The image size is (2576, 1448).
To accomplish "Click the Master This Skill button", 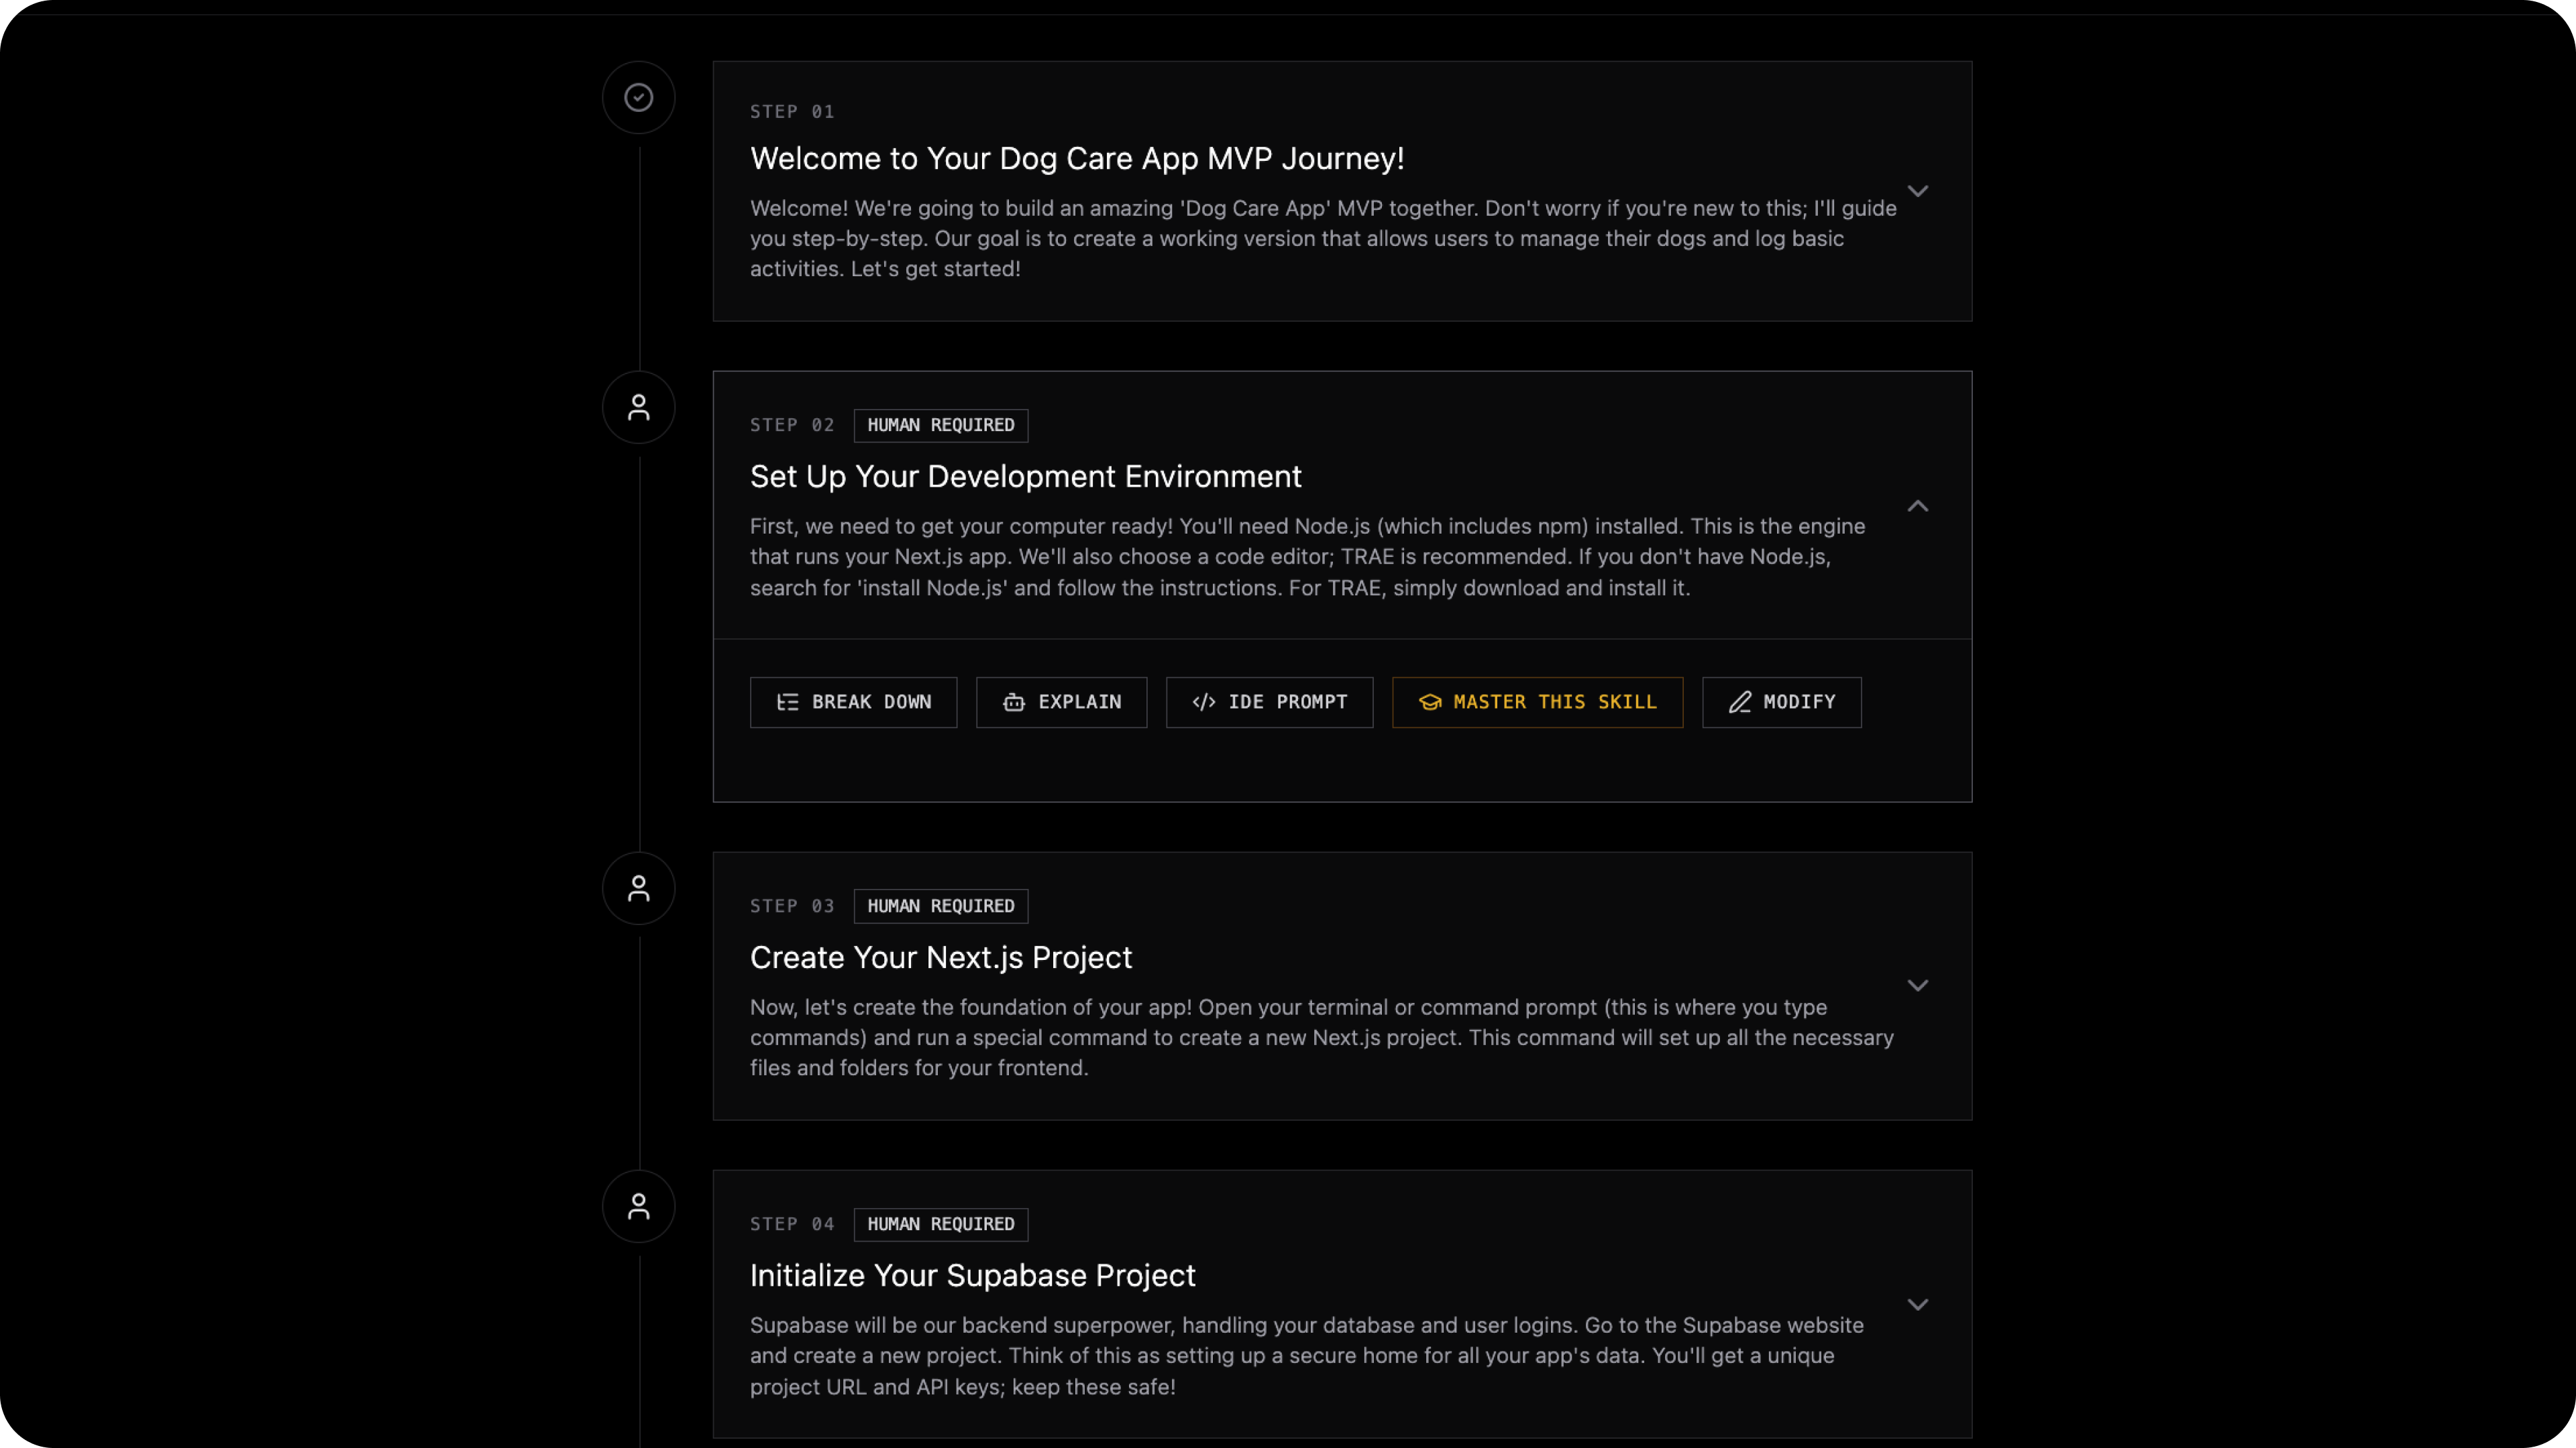I will click(1537, 703).
